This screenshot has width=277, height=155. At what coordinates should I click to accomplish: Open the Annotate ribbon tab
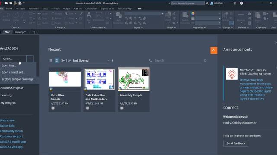[x=20, y=9]
